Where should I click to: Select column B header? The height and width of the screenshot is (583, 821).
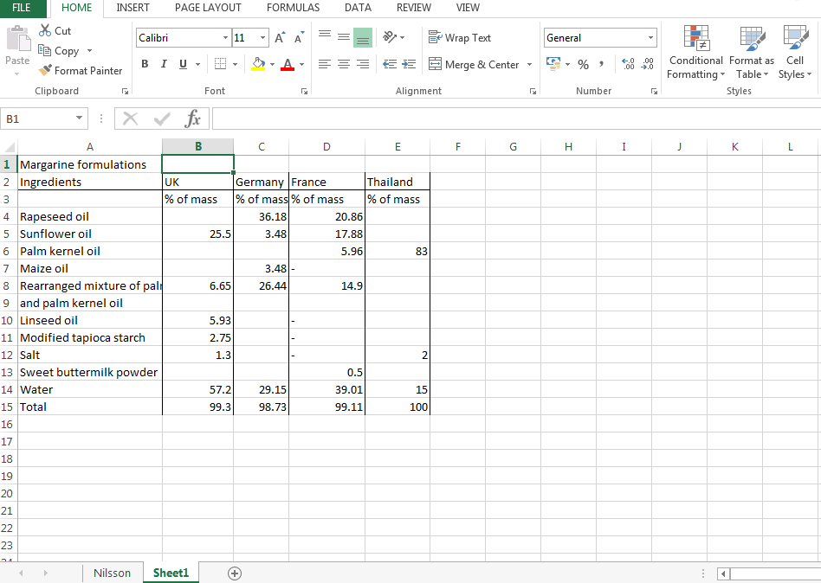coord(198,146)
